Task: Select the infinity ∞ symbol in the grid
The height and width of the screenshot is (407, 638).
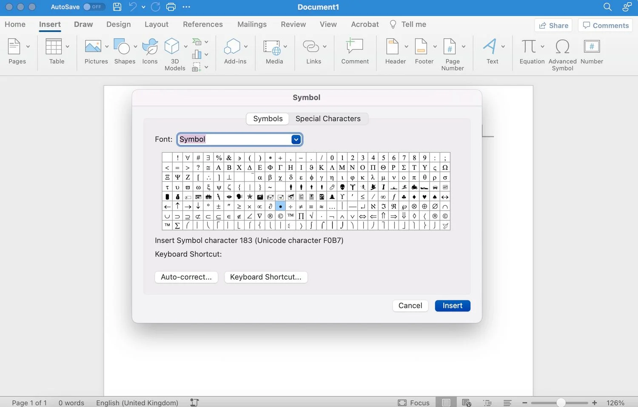Action: tap(383, 196)
